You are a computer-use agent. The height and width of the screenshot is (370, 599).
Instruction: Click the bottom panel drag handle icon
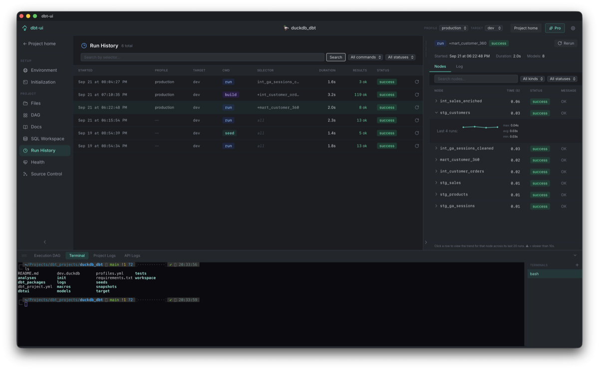[x=24, y=255]
